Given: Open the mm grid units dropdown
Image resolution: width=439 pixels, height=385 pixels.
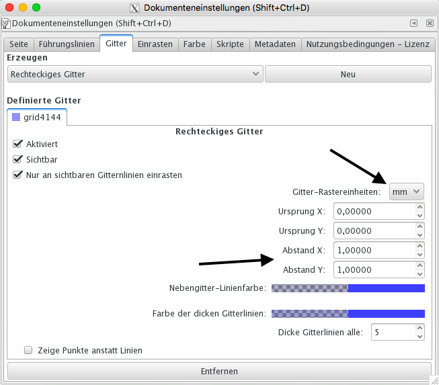Looking at the screenshot, I should click(406, 192).
